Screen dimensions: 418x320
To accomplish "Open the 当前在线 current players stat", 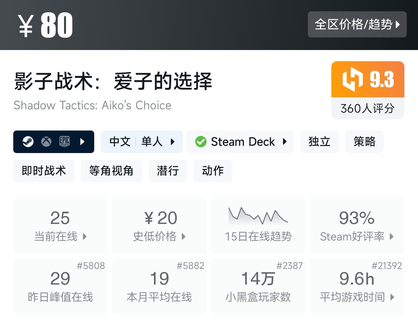I will (60, 226).
